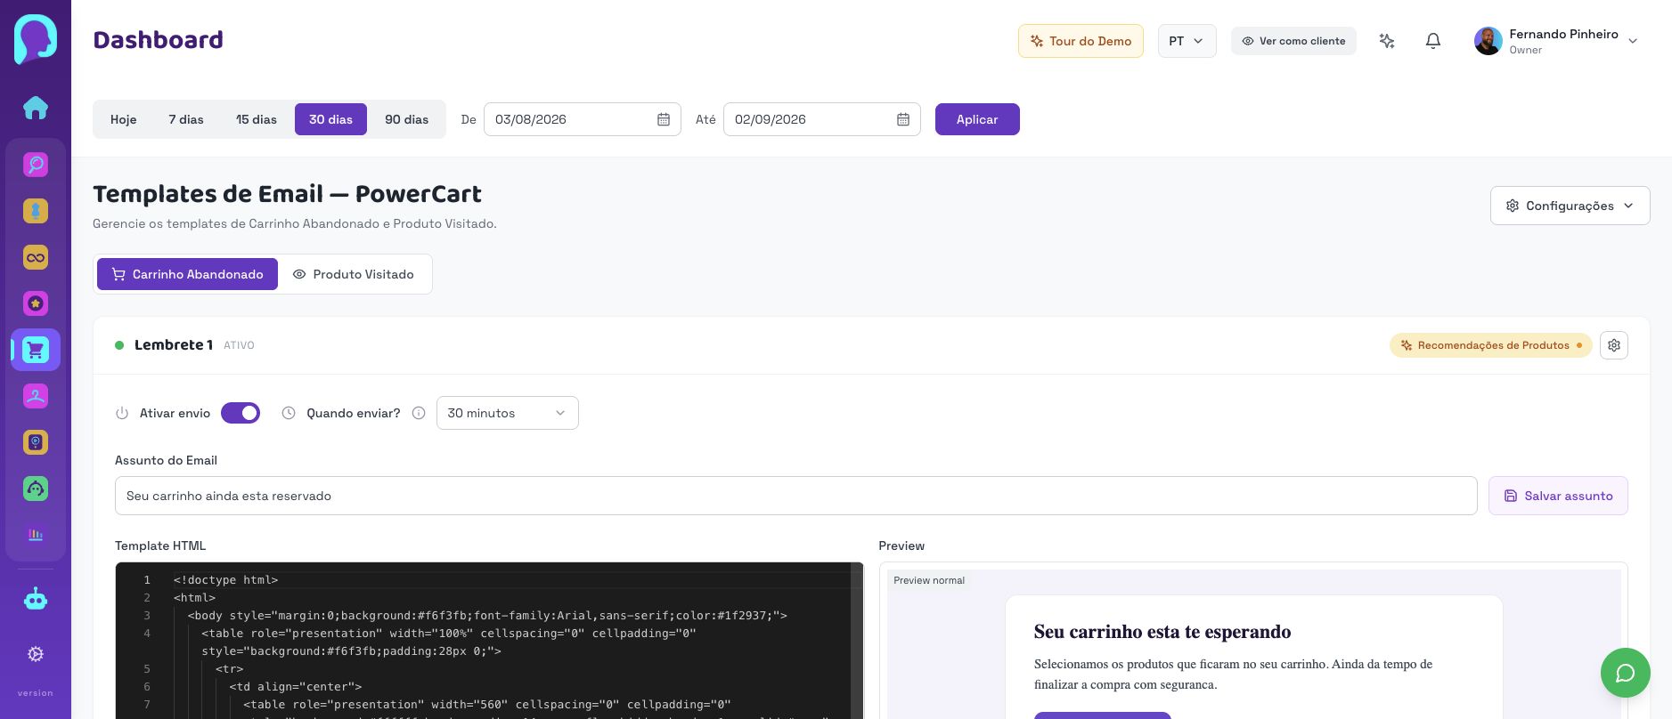Open the PT language dropdown
1672x719 pixels.
[1187, 41]
